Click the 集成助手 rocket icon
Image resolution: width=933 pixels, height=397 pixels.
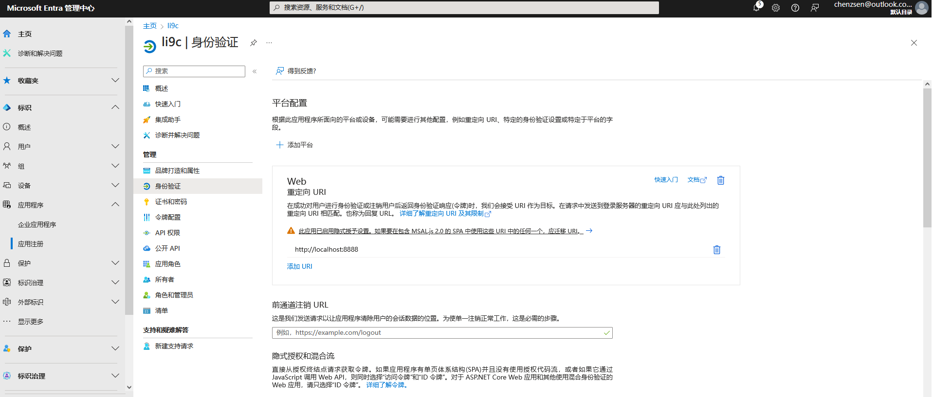point(146,120)
